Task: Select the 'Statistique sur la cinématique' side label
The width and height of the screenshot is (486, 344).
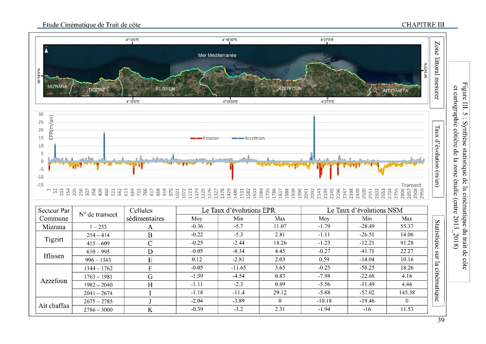Action: (437, 261)
